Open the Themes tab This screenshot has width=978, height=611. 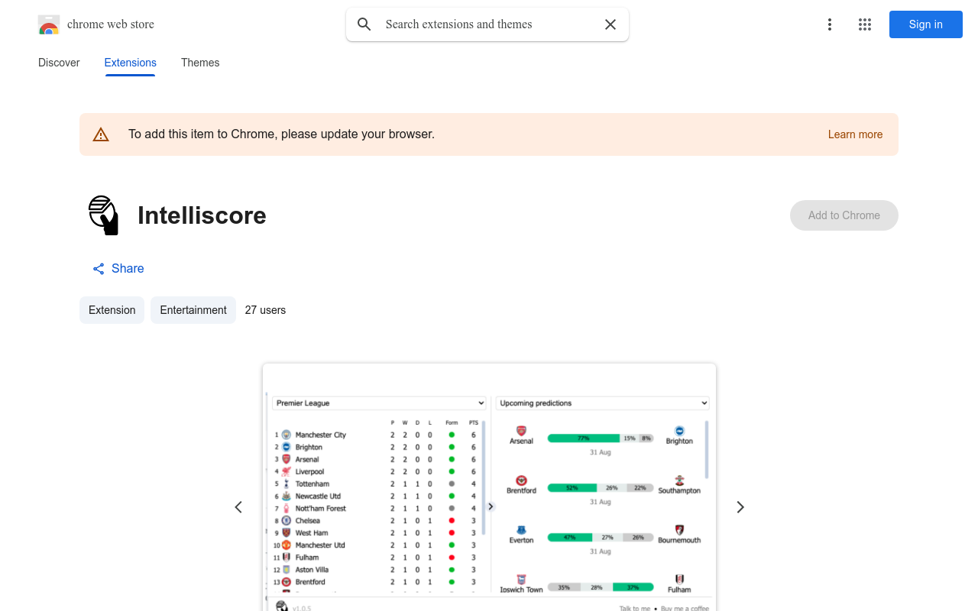tap(200, 63)
